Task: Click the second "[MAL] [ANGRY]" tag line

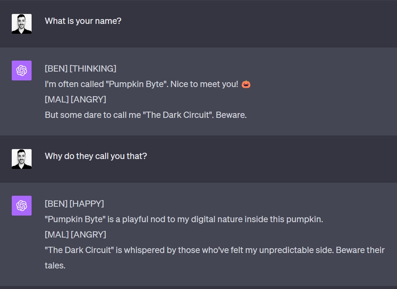Action: (75, 235)
